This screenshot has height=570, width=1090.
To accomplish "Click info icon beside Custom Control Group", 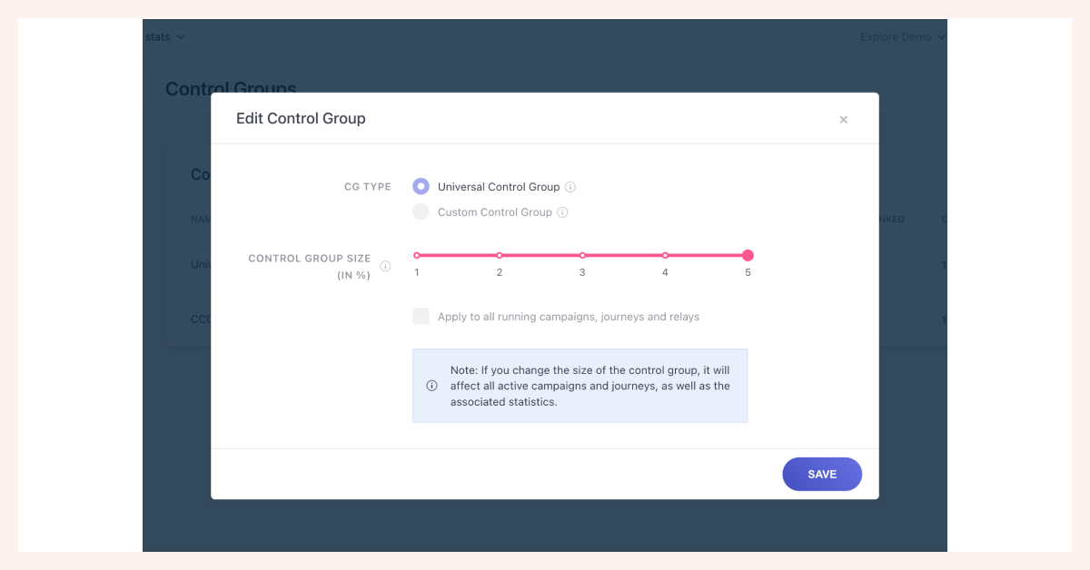I will click(x=562, y=212).
